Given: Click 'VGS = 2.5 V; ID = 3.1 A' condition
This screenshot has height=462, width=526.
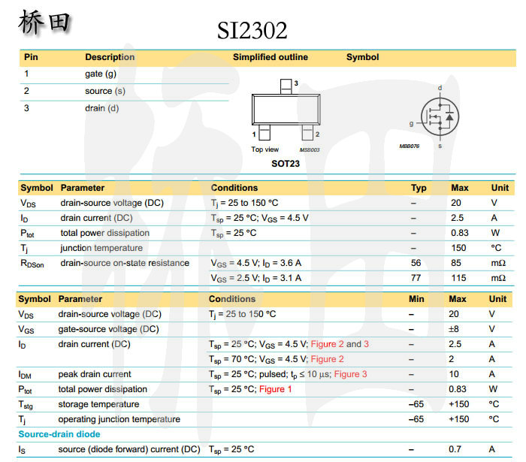Looking at the screenshot, I should [256, 279].
